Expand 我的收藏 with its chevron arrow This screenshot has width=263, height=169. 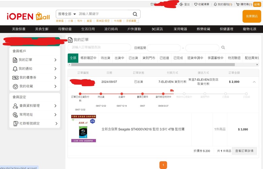coord(56,87)
